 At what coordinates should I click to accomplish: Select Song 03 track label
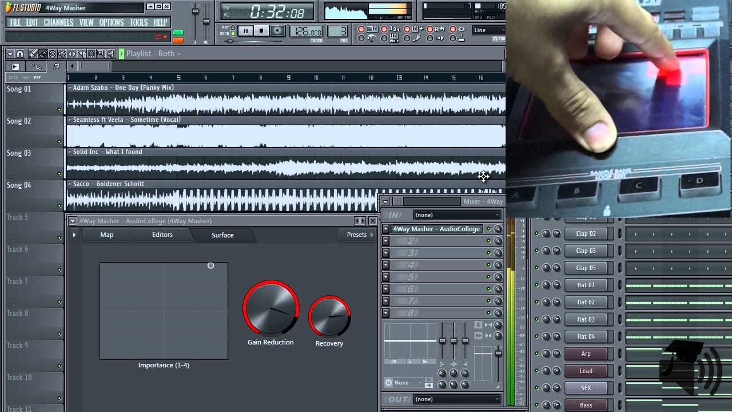point(19,153)
